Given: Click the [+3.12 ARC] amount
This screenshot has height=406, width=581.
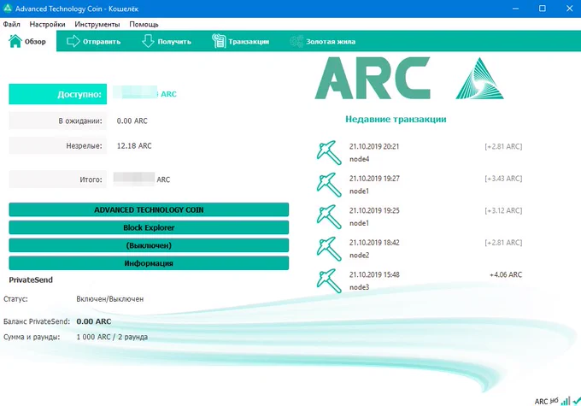Looking at the screenshot, I should click(x=503, y=210).
